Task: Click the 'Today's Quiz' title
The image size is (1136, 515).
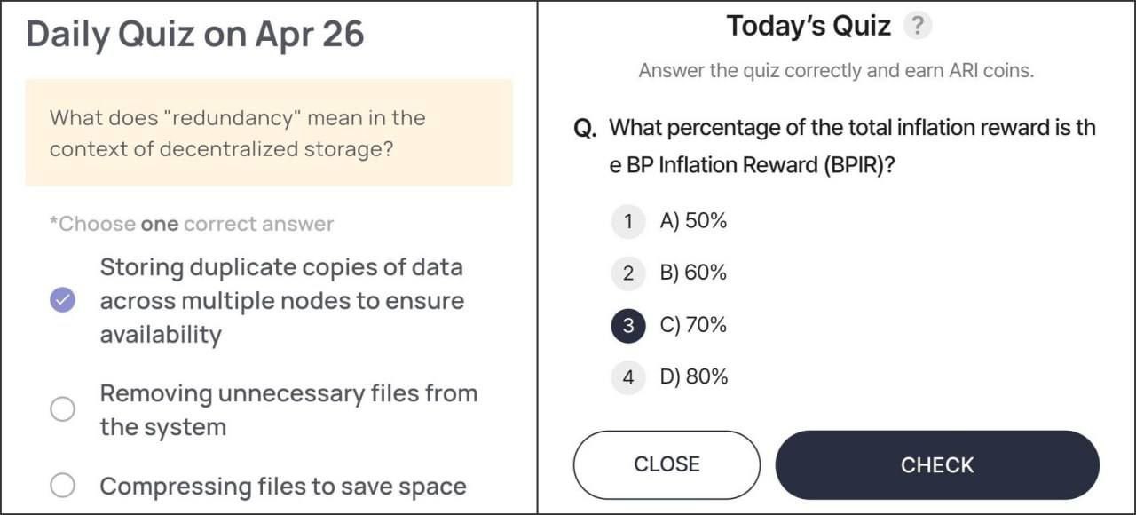Action: [x=809, y=26]
